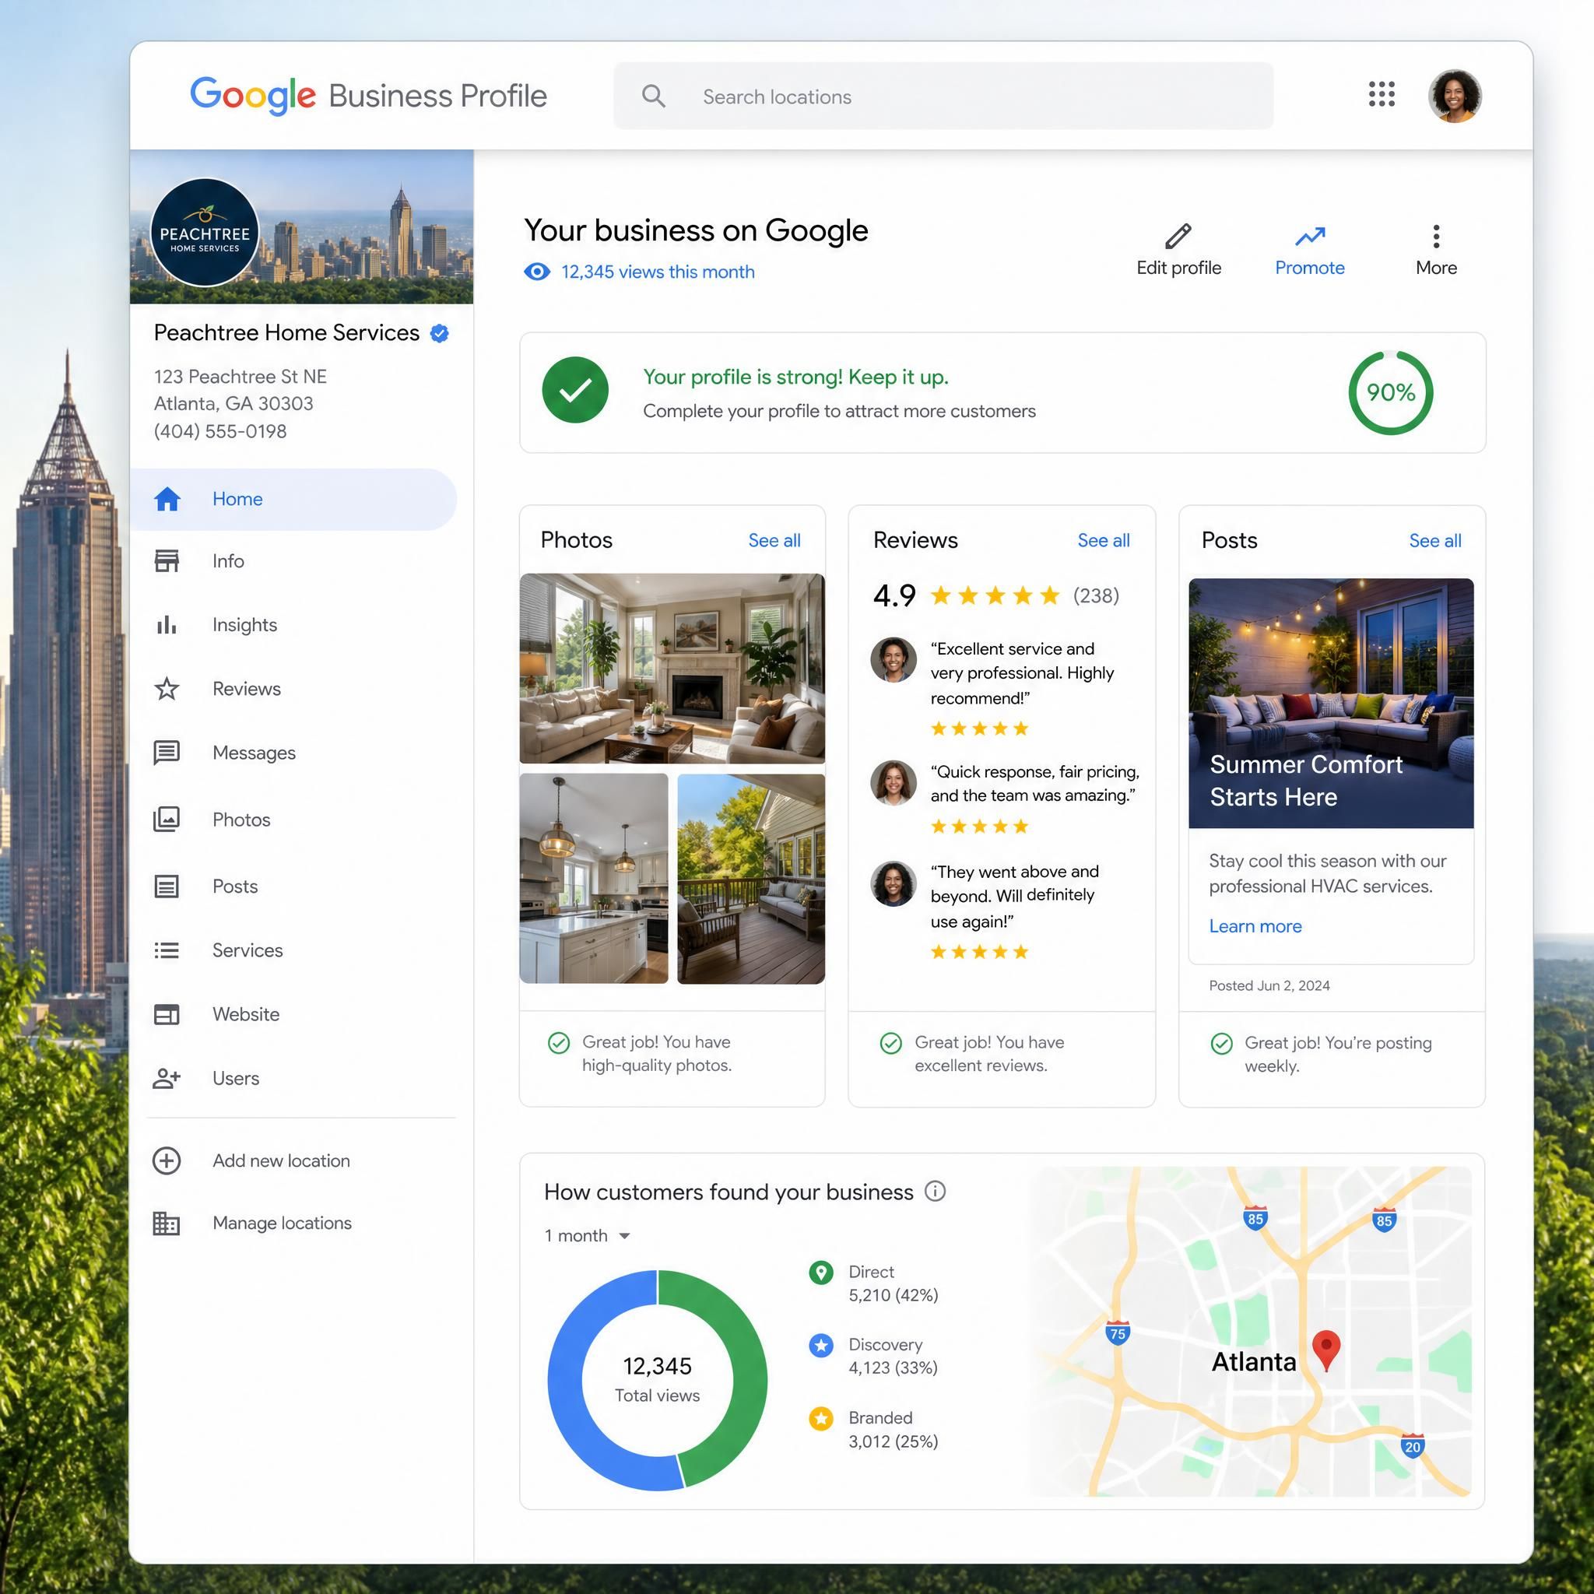Click the Peachtree Home Services logo
The height and width of the screenshot is (1594, 1594).
205,233
